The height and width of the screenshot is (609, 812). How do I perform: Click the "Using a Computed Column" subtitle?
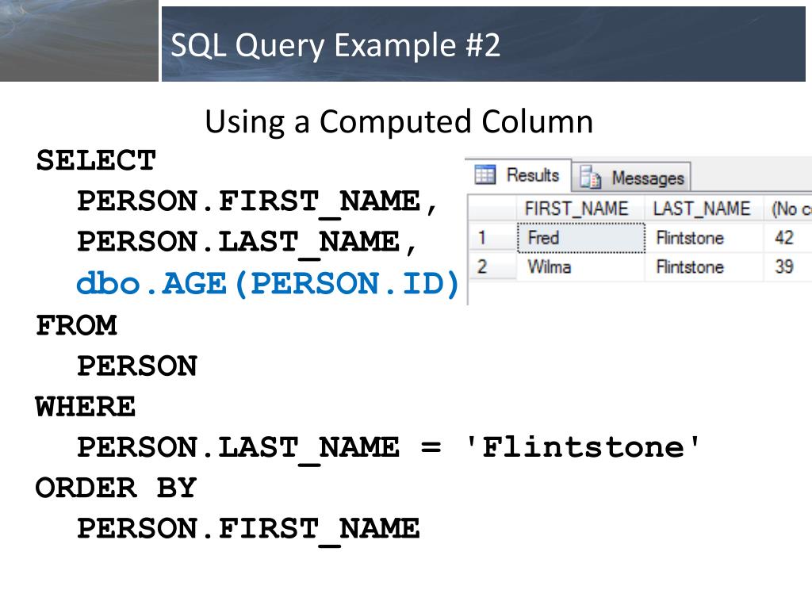(399, 122)
